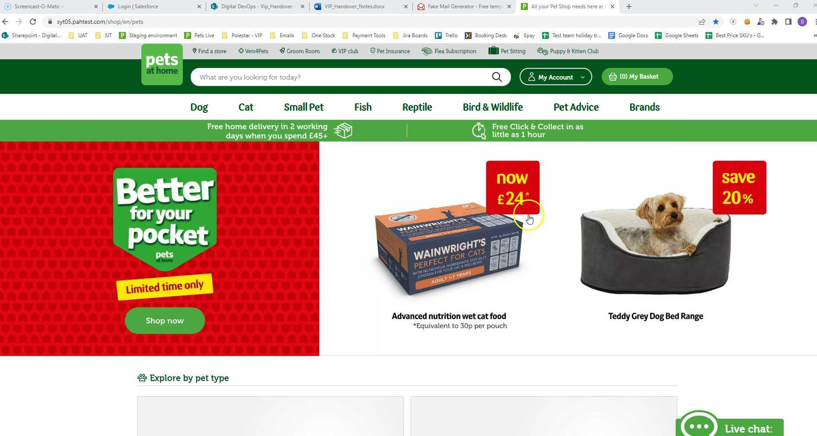Open a new browser tab
Image resolution: width=817 pixels, height=436 pixels.
(x=629, y=6)
